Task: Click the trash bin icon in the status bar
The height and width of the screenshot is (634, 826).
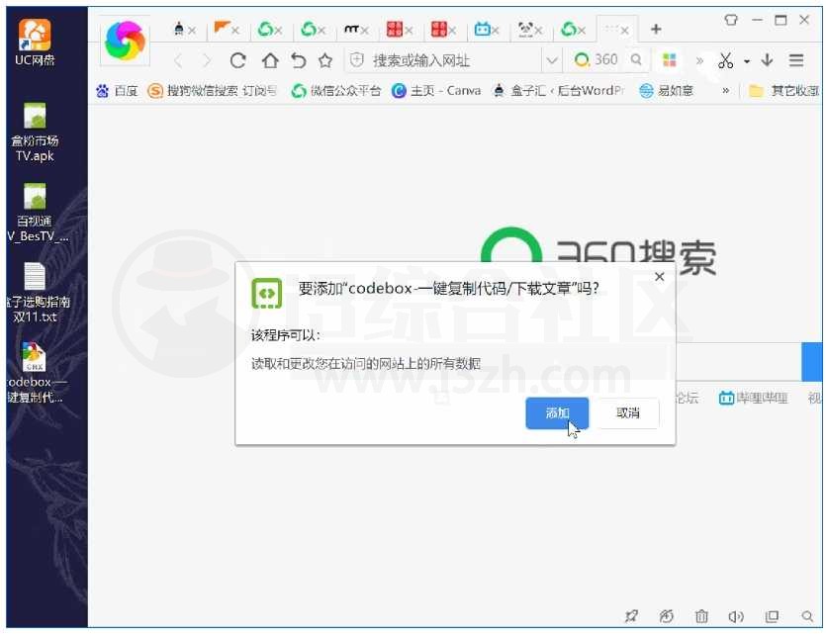Action: (701, 615)
